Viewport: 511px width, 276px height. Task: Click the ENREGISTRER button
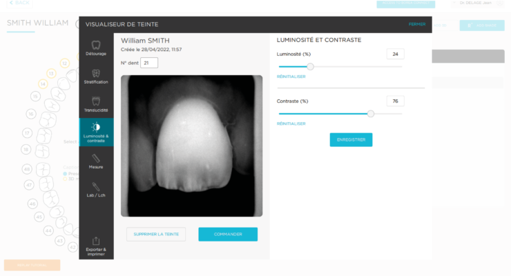tap(351, 139)
